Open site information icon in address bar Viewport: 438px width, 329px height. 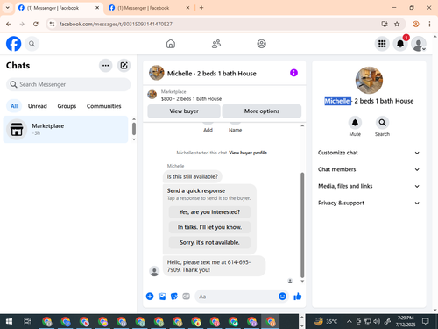pos(52,24)
